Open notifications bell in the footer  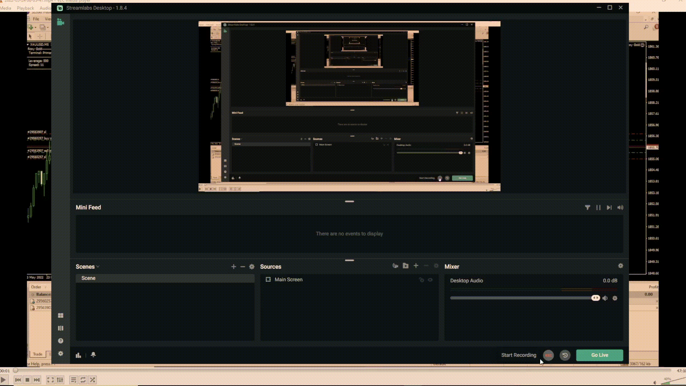(93, 355)
